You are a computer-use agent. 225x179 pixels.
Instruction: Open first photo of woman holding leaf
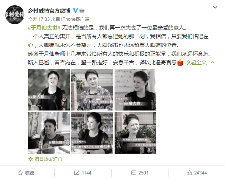coord(49,90)
